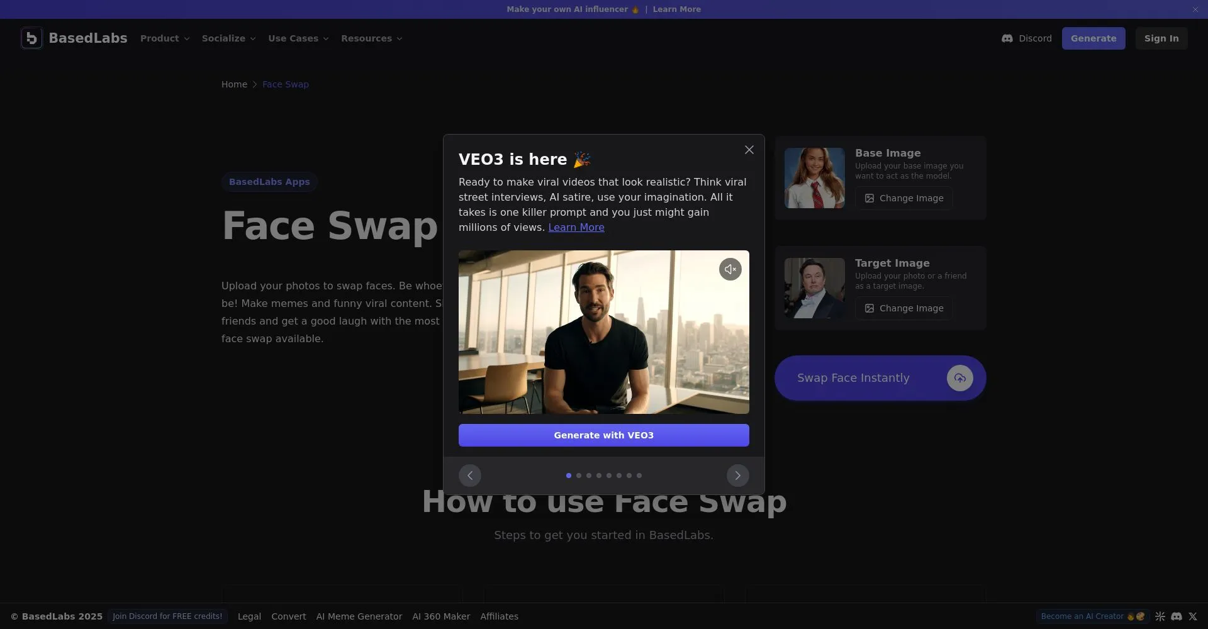The width and height of the screenshot is (1208, 629).
Task: Click © BasedLabs 2025 footer text
Action: click(x=57, y=616)
